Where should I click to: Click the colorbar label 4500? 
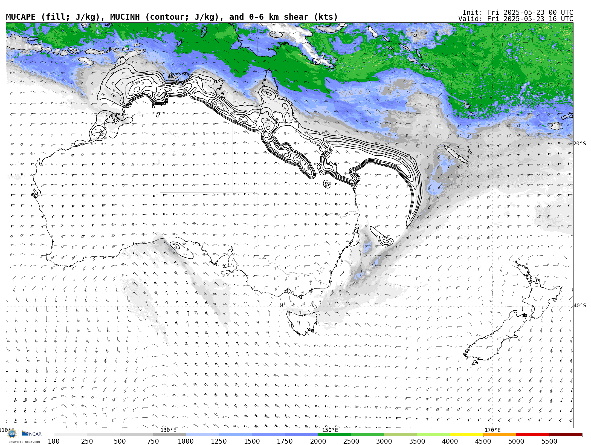[483, 441]
